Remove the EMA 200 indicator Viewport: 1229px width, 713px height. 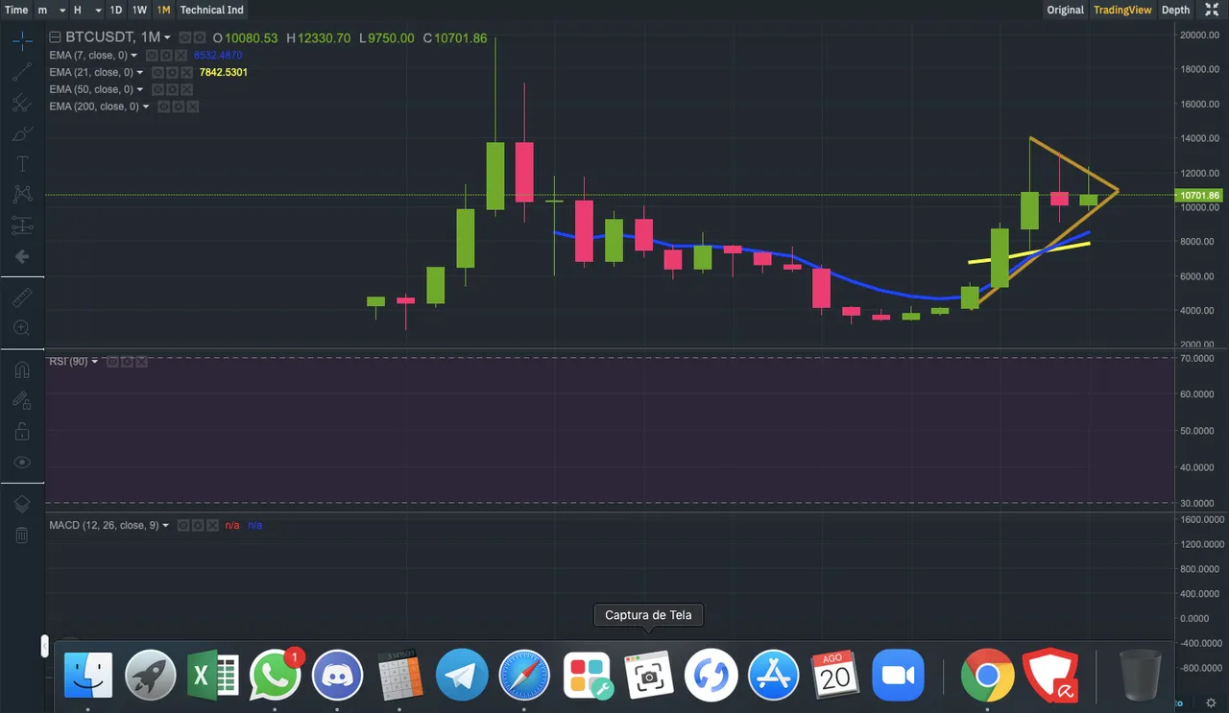192,107
